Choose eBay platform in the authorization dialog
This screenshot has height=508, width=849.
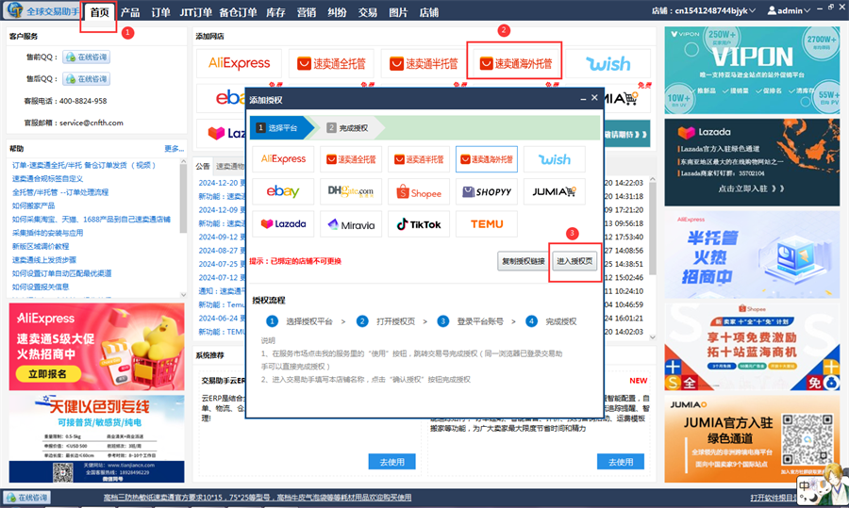point(283,191)
